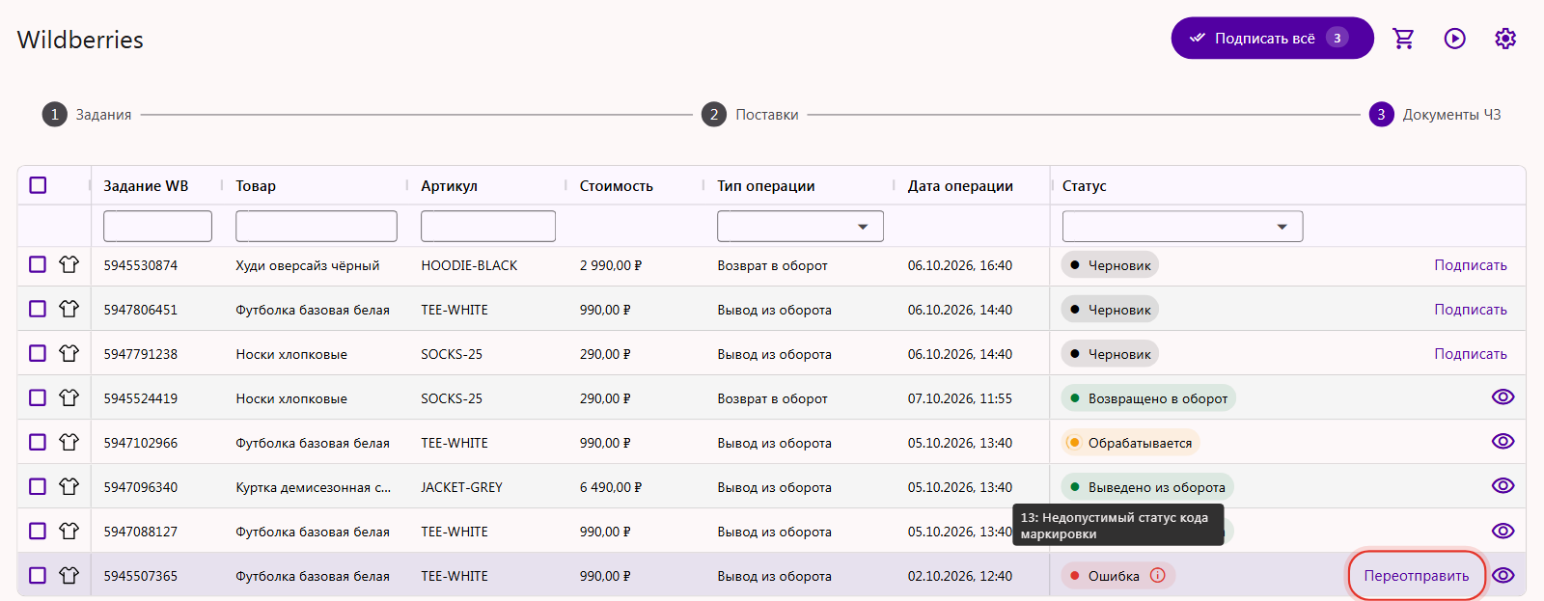Go to step 2 Поставки
This screenshot has width=1544, height=601.
pos(750,115)
